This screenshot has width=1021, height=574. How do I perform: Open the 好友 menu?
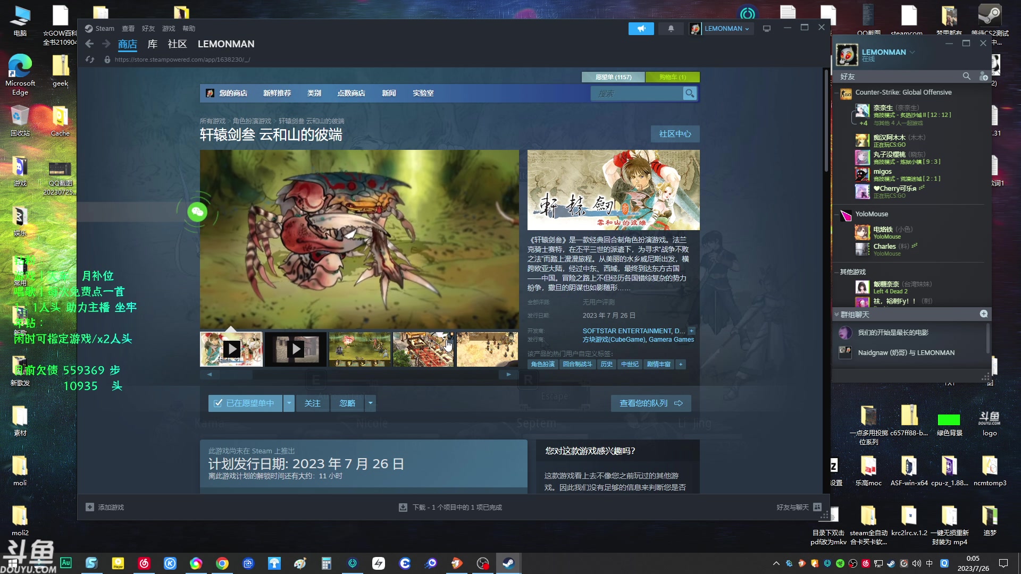pos(148,29)
